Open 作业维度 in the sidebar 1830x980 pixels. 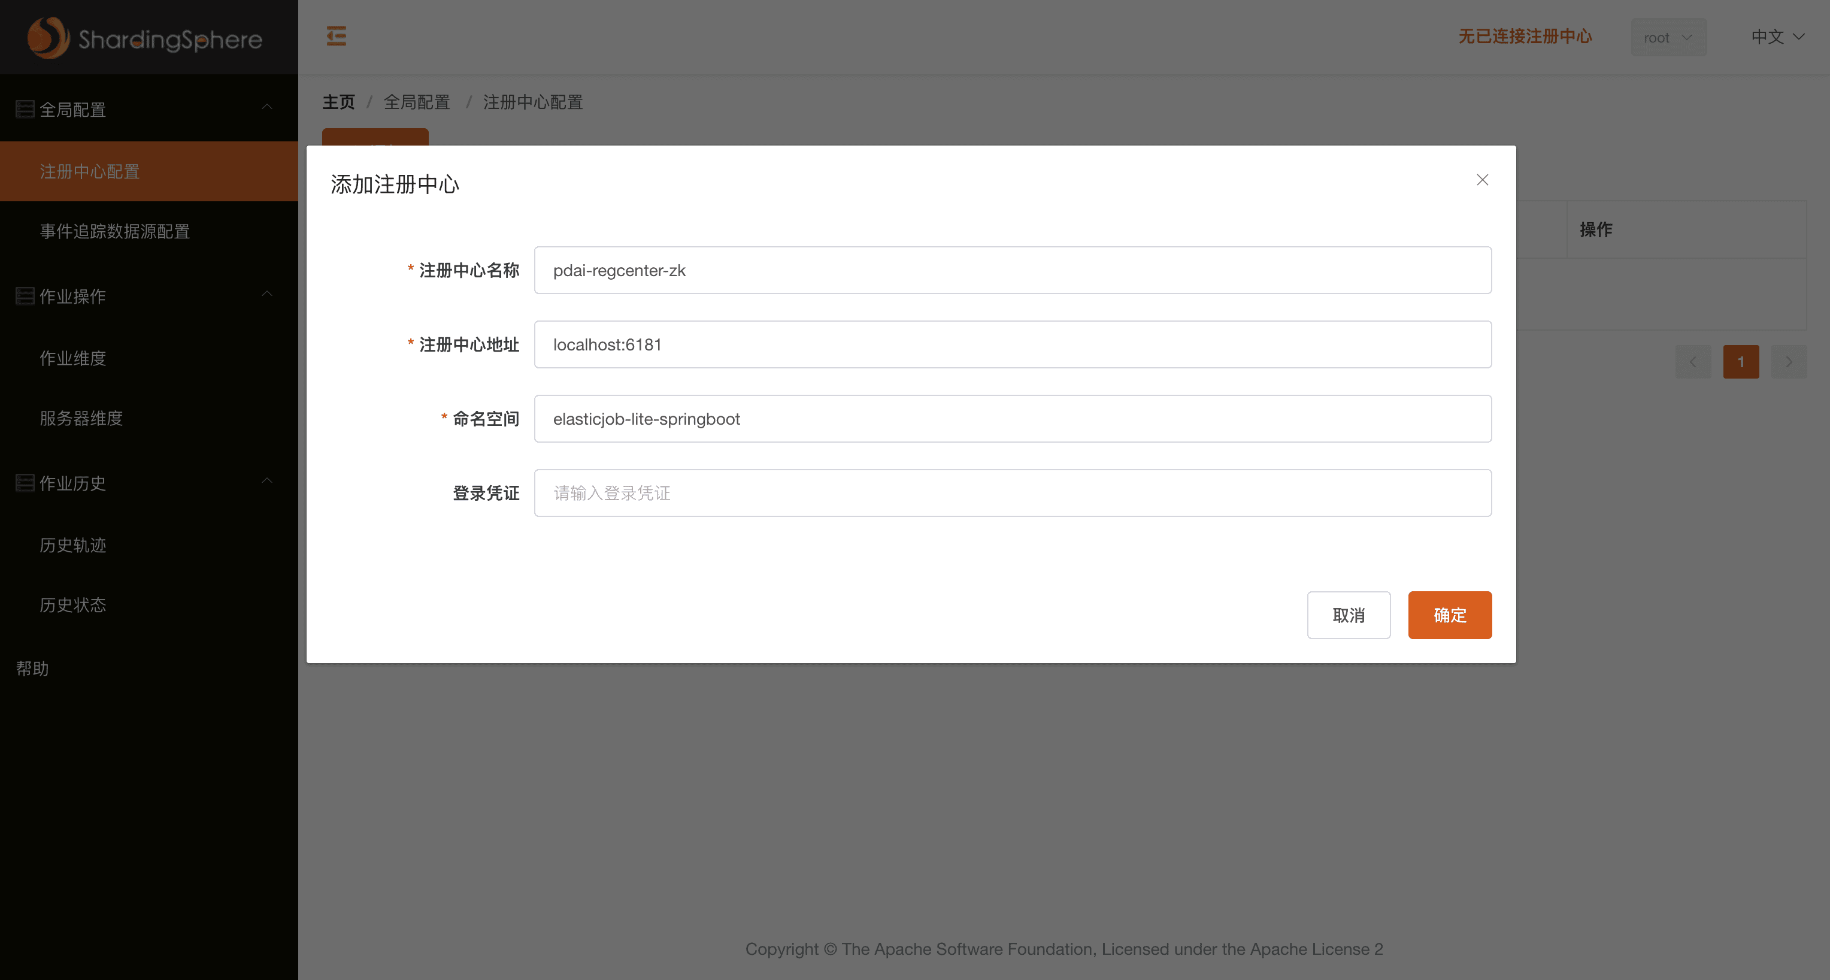[73, 358]
